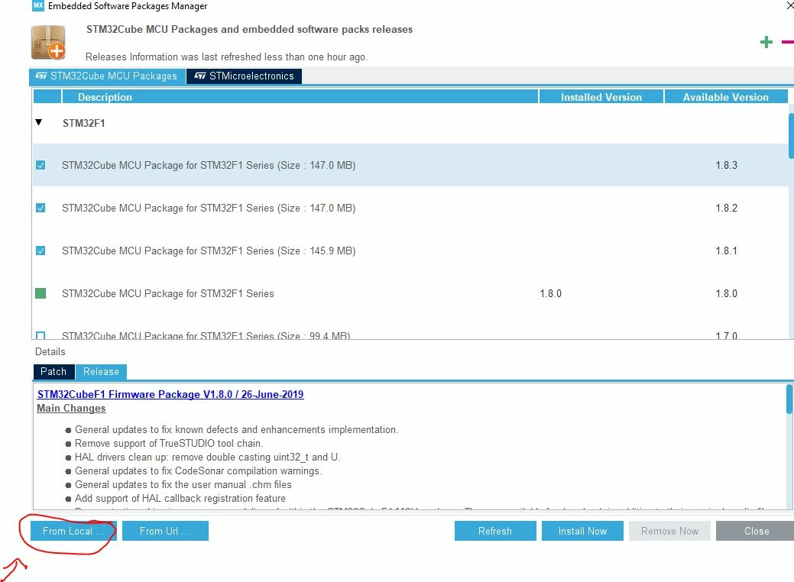The image size is (794, 582).
Task: Close the Embedded Software Packages Manager window
Action: (790, 5)
